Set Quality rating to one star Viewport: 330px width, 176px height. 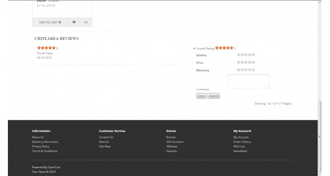tap(238, 55)
